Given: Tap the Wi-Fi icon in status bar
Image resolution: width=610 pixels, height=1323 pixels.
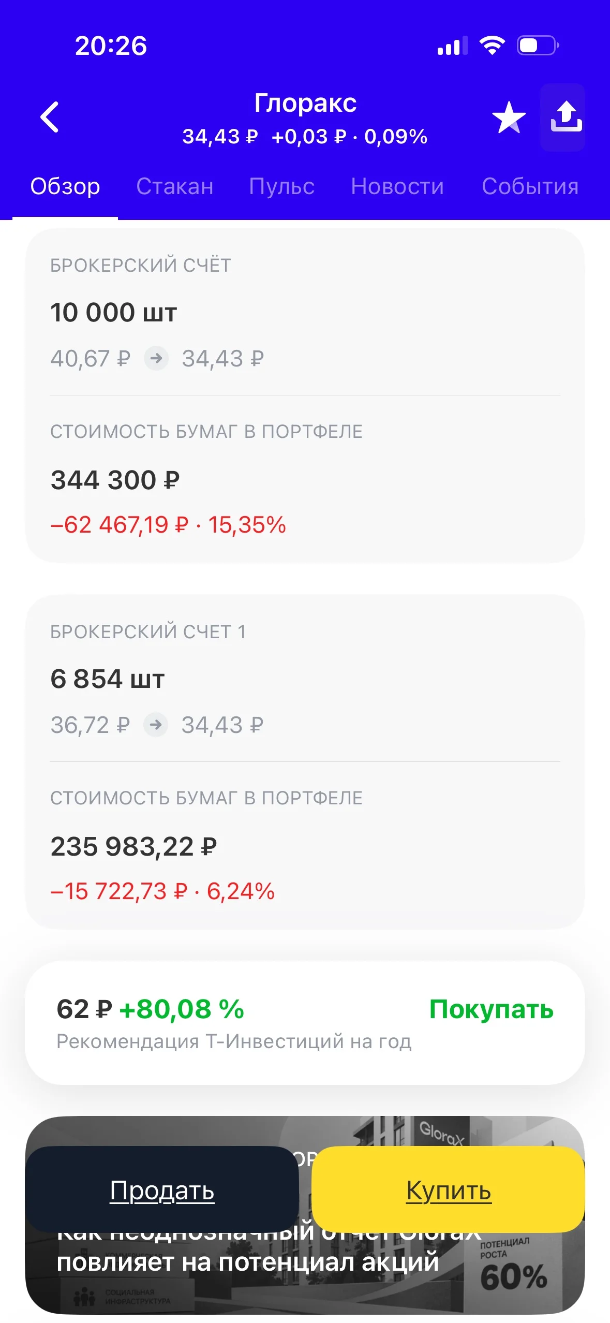Looking at the screenshot, I should (x=492, y=46).
